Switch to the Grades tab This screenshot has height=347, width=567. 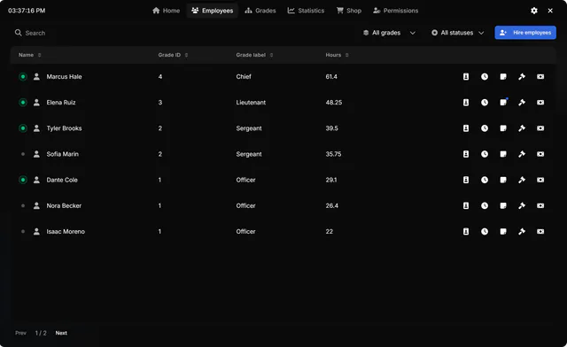(x=260, y=11)
